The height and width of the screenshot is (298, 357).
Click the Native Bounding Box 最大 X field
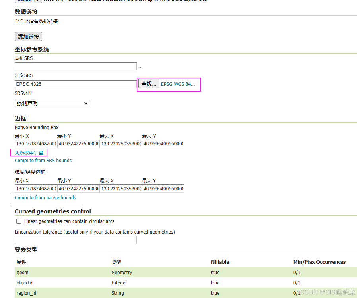(x=121, y=144)
